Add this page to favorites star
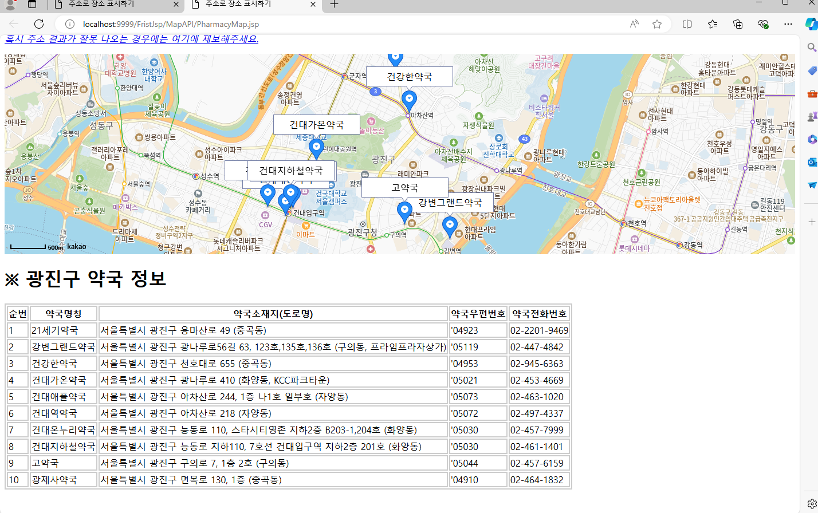This screenshot has width=818, height=513. (x=657, y=24)
